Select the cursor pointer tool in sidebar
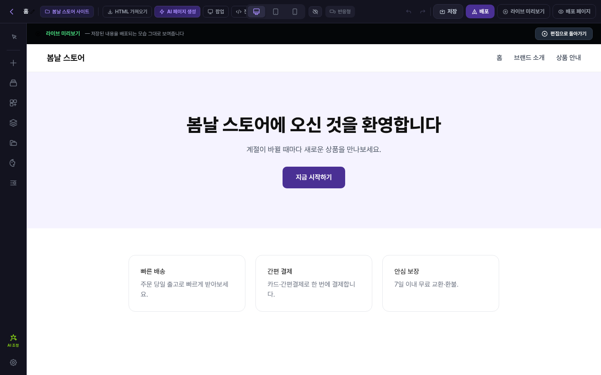This screenshot has height=375, width=601. tap(13, 37)
